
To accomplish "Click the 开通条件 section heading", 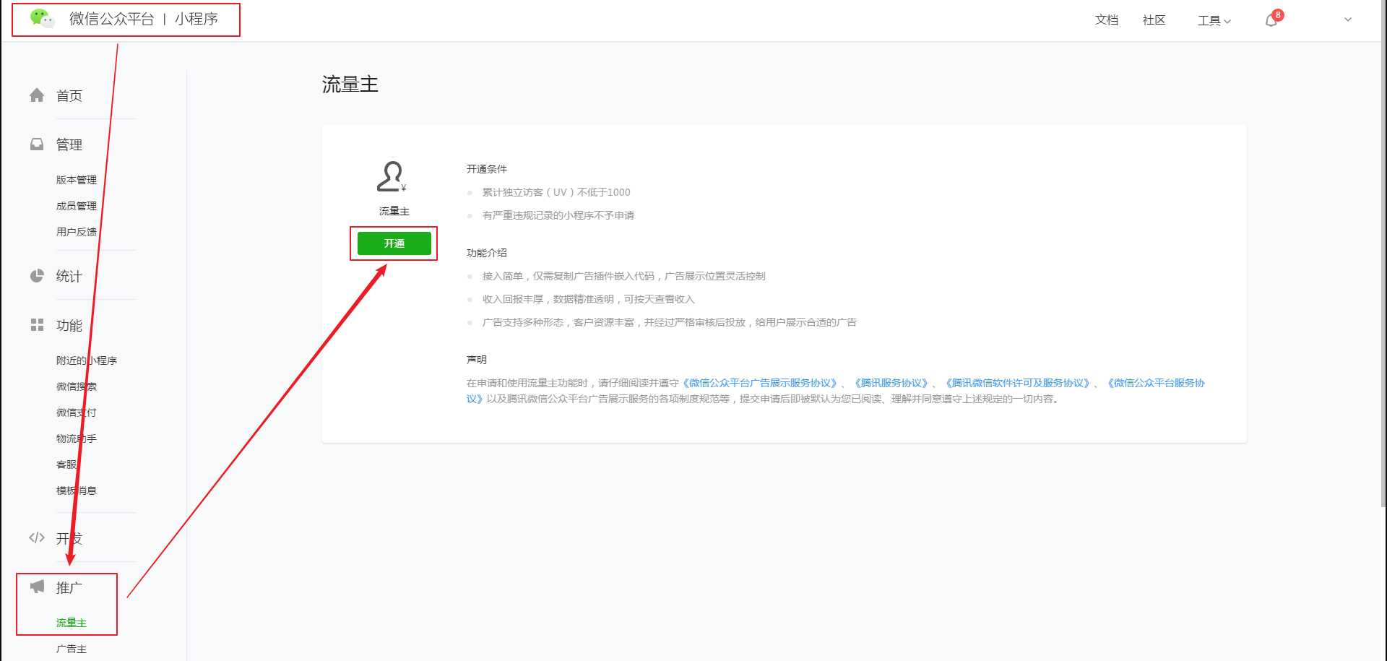I will click(487, 169).
